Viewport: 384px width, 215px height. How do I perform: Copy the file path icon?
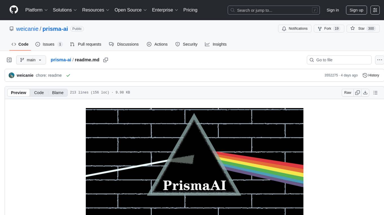click(x=106, y=60)
